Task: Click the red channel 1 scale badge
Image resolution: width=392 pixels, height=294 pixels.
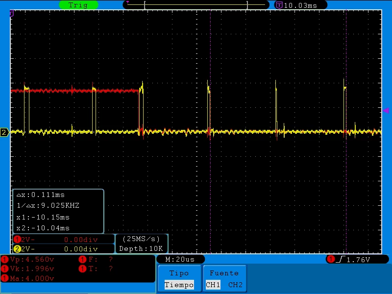Action: tap(17, 240)
